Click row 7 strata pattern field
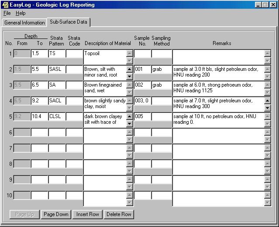Image resolution: width=279 pixels, height=227 pixels. click(x=57, y=148)
